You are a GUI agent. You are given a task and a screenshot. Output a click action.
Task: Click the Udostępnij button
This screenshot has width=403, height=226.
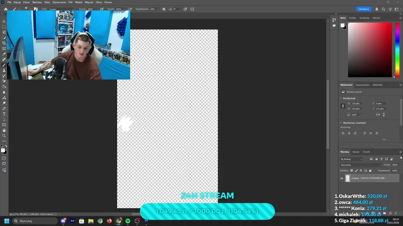tap(363, 9)
